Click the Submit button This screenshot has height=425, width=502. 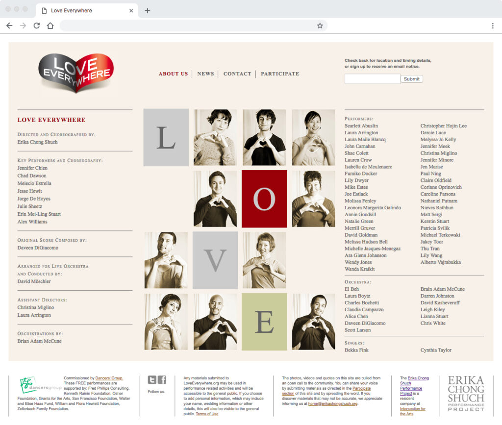coord(411,79)
